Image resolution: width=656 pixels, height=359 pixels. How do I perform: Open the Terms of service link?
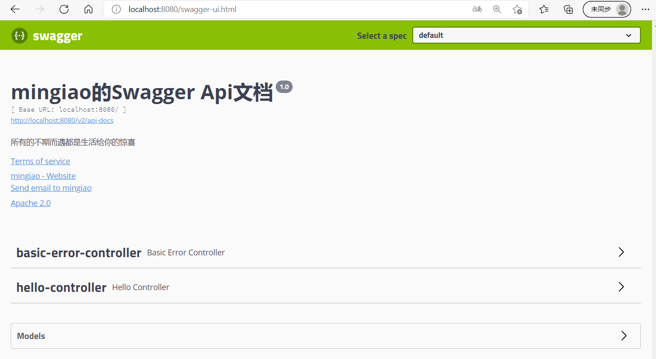[x=40, y=161]
